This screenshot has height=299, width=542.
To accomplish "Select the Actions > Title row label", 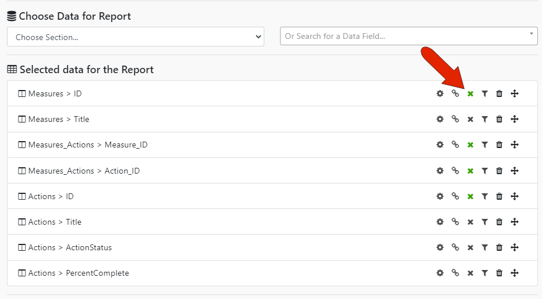I will [x=55, y=222].
